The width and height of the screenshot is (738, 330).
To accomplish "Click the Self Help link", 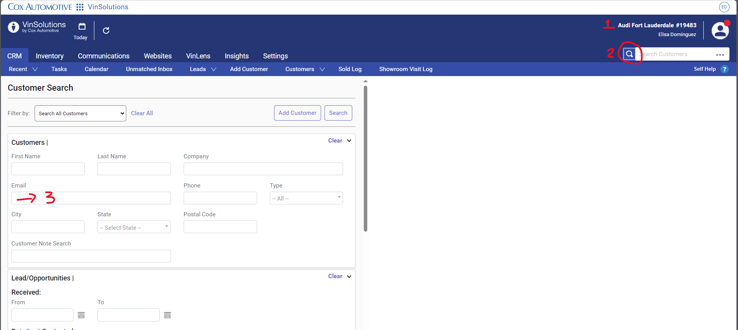I will [x=705, y=69].
